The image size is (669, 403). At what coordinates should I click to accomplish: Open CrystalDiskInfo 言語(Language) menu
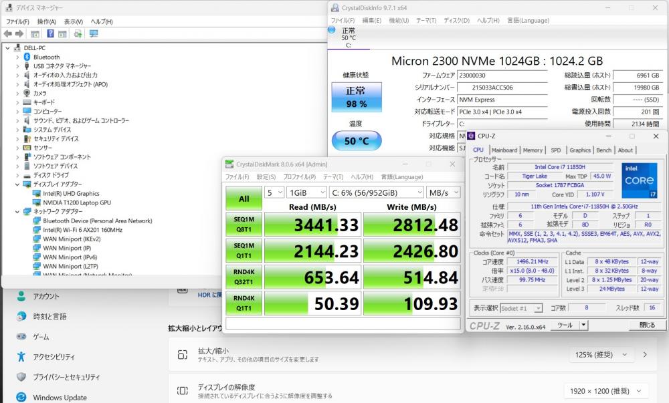pyautogui.click(x=529, y=21)
